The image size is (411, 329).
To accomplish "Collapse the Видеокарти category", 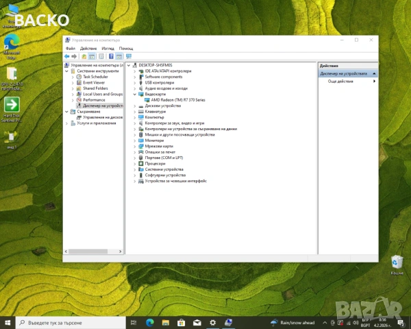I will tap(134, 95).
